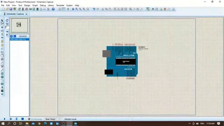Click the 'L' Library Manager button

[15, 36]
